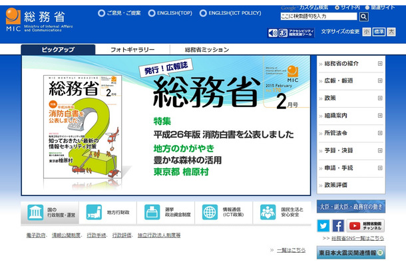Click the 国の行政制度・運営 building icon
This screenshot has width=406, height=266.
35,212
